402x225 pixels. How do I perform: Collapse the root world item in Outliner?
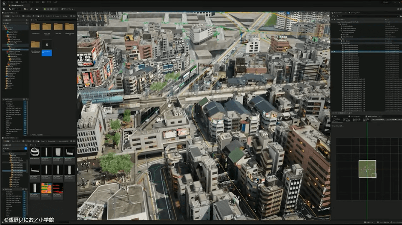coord(338,22)
